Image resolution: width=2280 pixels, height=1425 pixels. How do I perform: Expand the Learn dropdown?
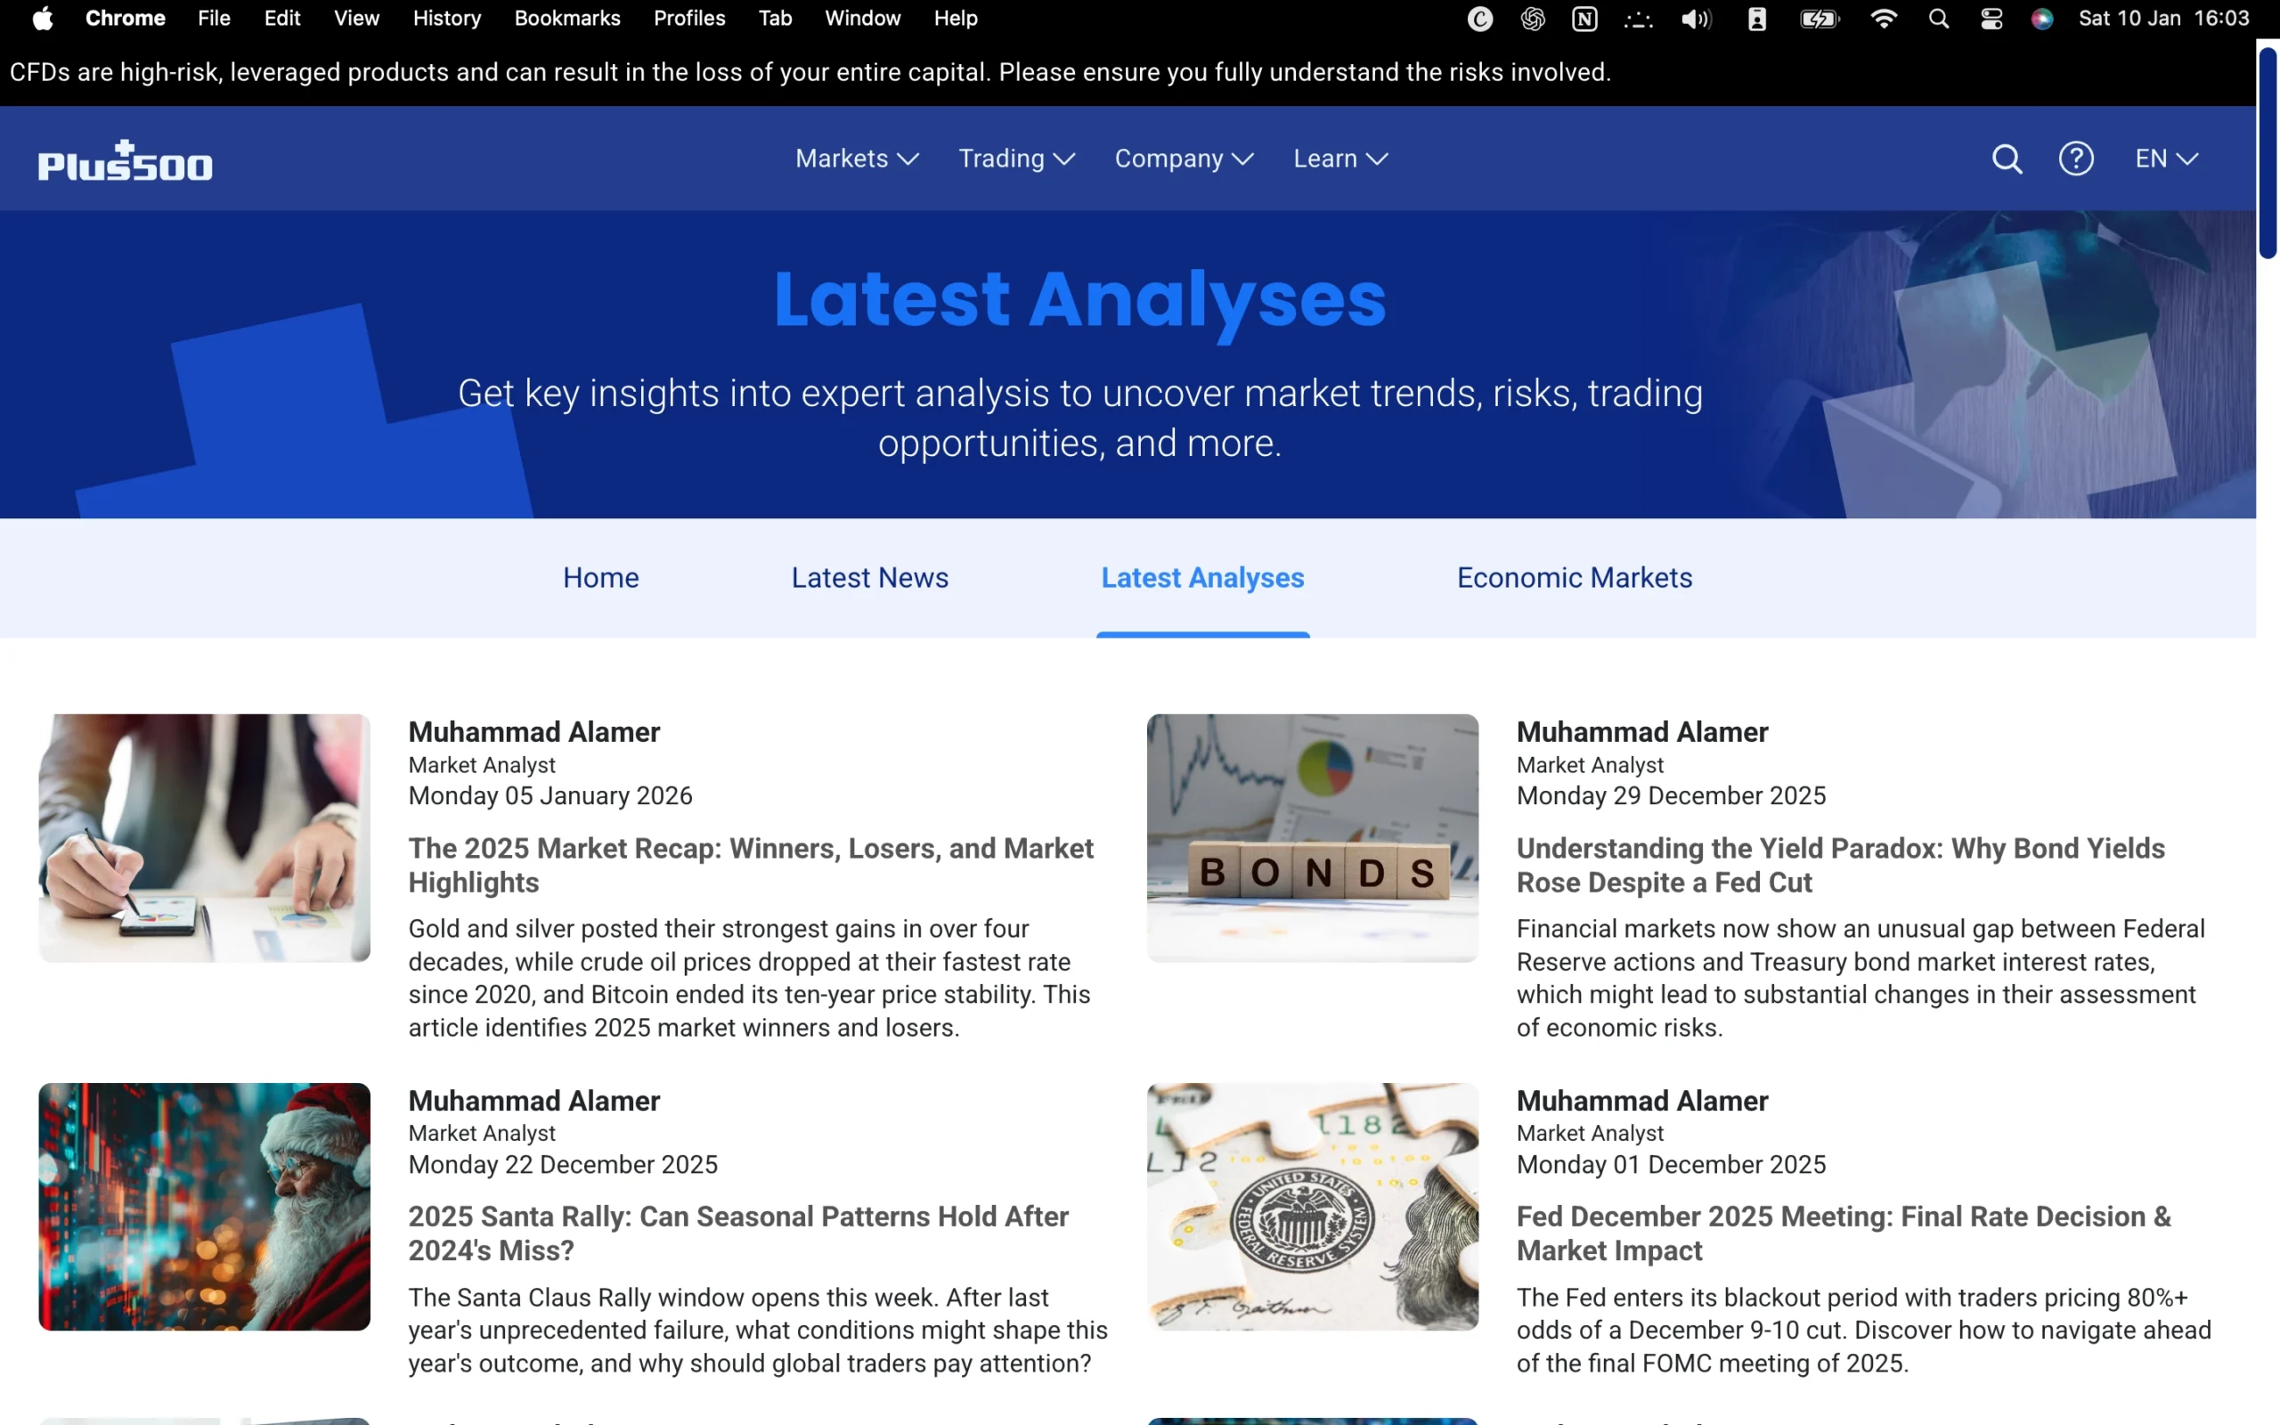(x=1339, y=159)
